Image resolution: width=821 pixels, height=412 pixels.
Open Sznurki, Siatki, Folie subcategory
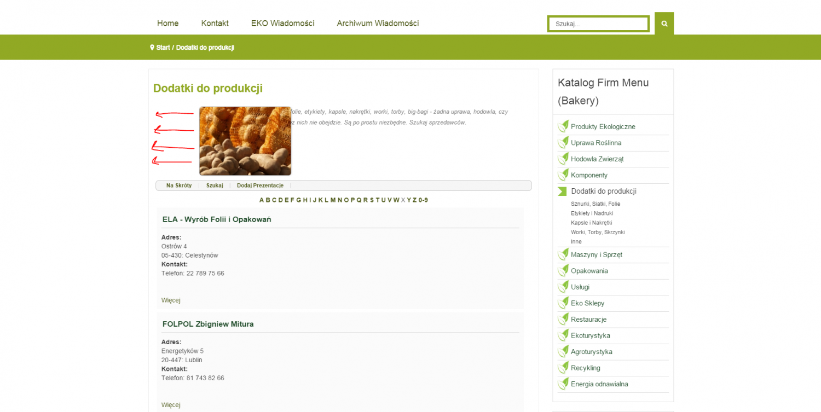(x=595, y=204)
